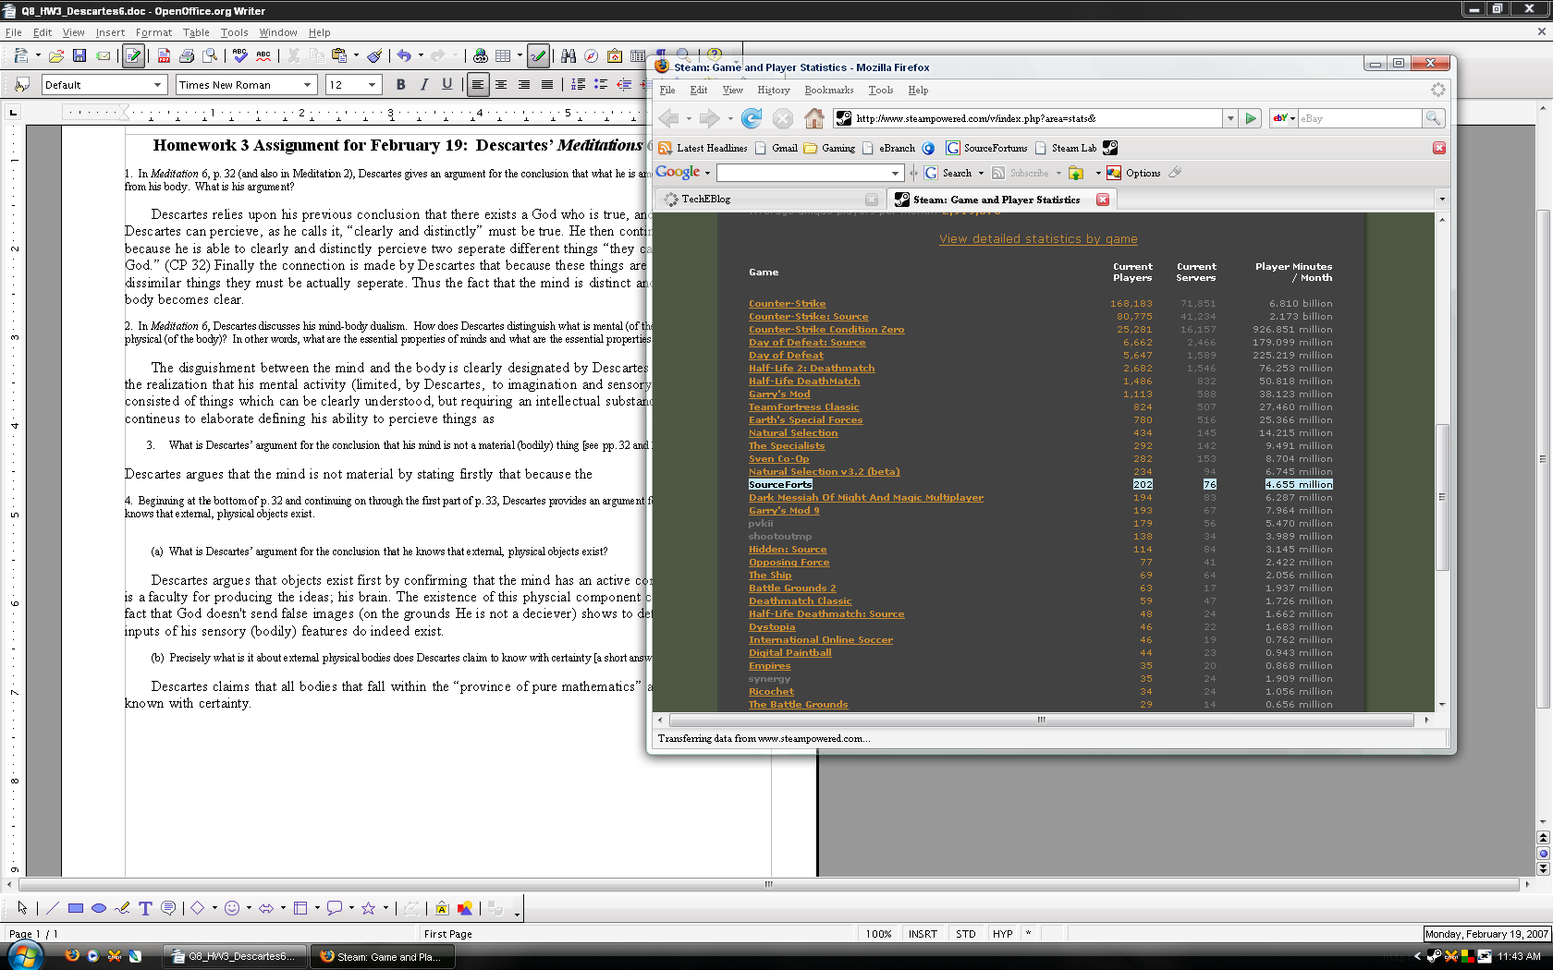Toggle bold formatting
The width and height of the screenshot is (1553, 970).
[x=400, y=85]
